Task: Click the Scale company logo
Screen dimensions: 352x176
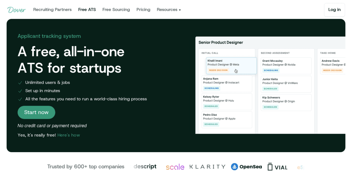Action: [175, 167]
